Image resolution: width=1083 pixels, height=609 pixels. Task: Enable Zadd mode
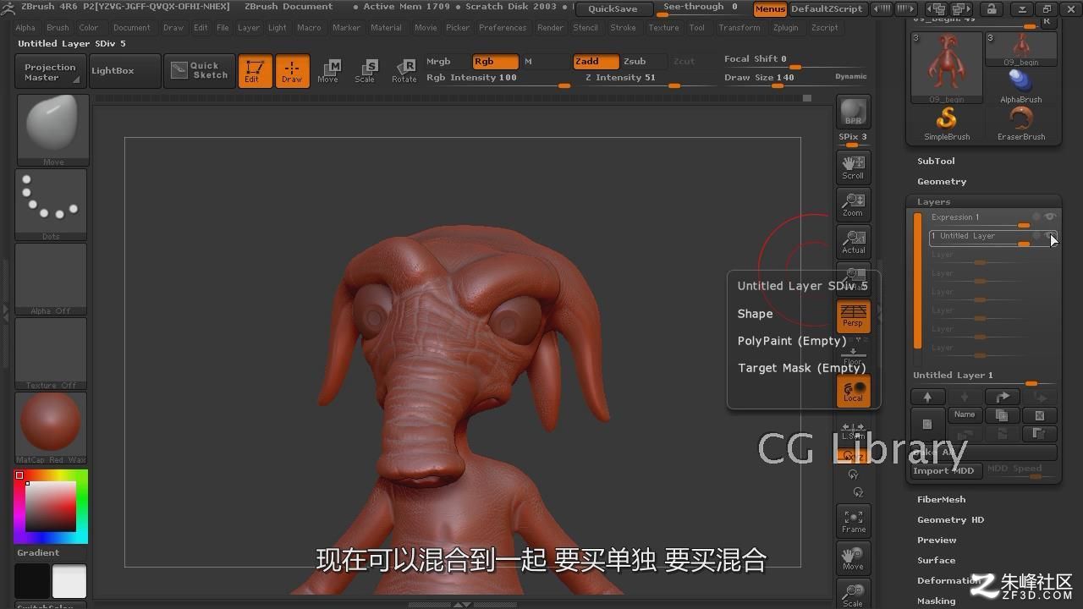tap(596, 62)
